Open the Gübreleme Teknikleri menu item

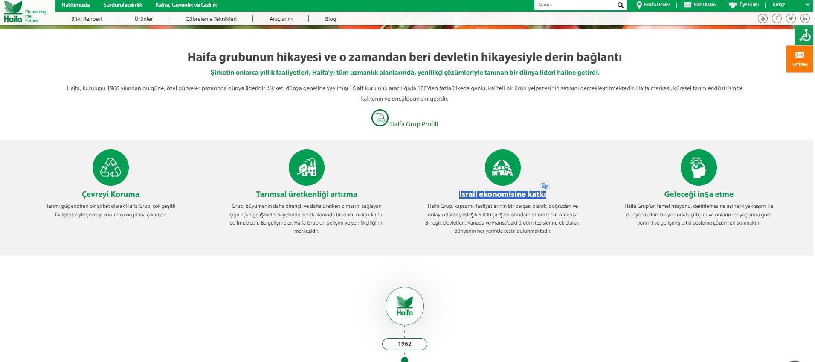211,19
